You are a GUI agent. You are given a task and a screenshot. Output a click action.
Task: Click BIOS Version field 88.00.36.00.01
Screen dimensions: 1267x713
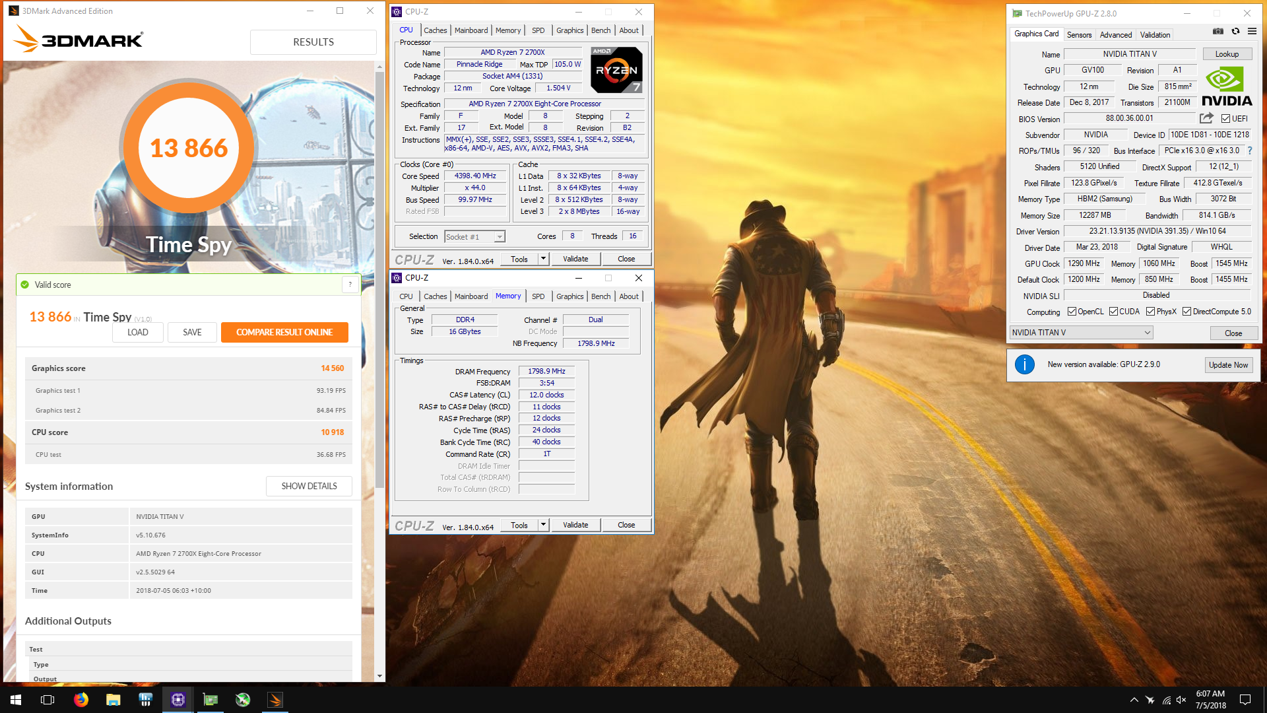pyautogui.click(x=1129, y=118)
